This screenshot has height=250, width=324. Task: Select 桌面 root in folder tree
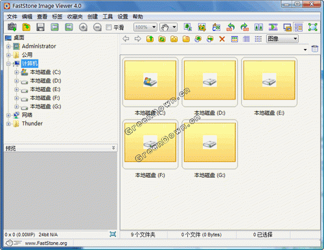point(19,37)
